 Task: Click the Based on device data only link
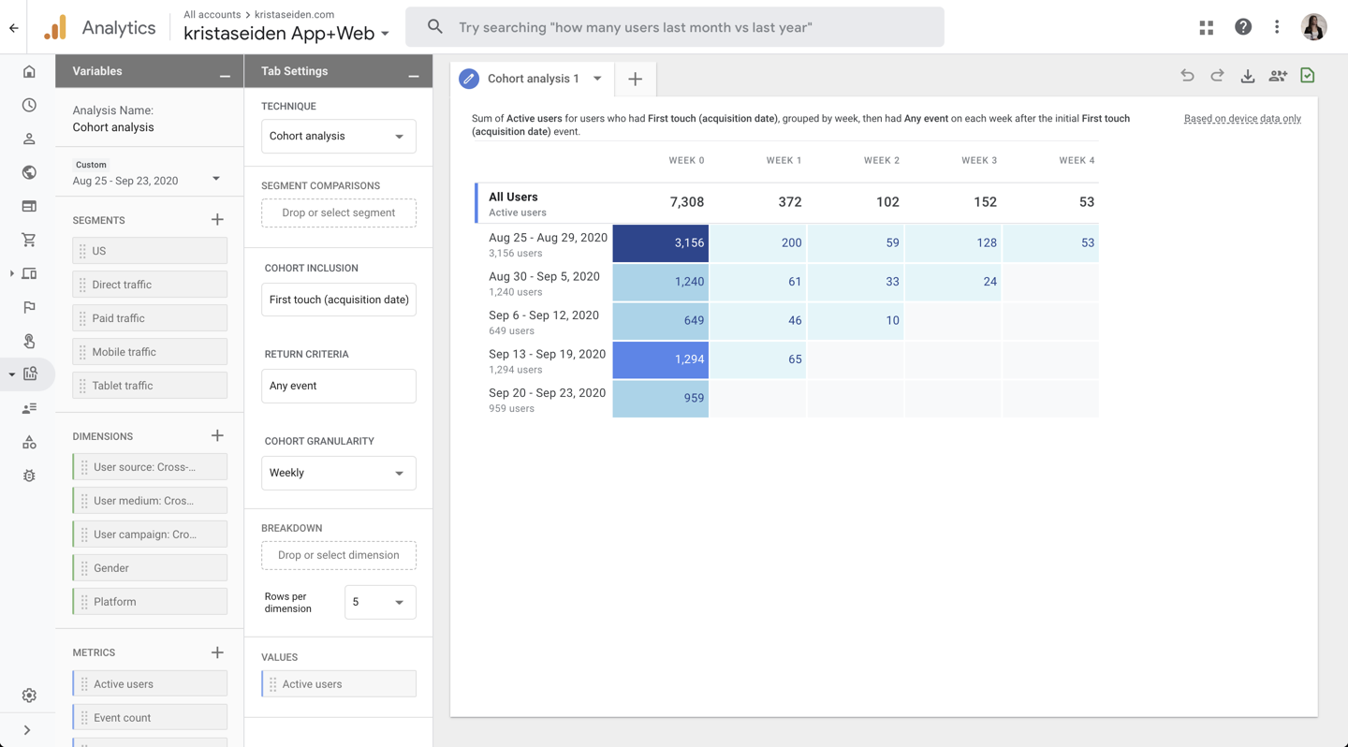coord(1241,119)
